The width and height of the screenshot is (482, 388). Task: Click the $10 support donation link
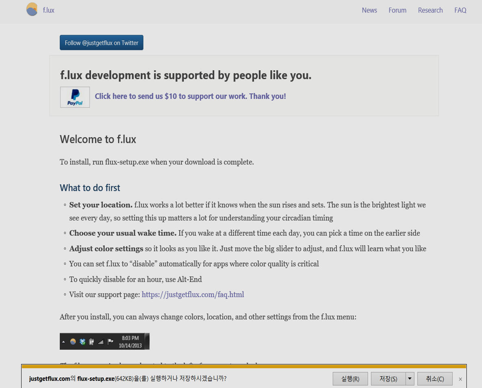click(190, 96)
